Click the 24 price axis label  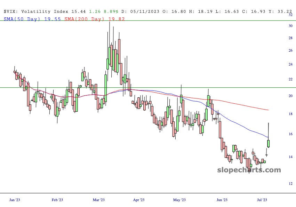tap(290, 64)
